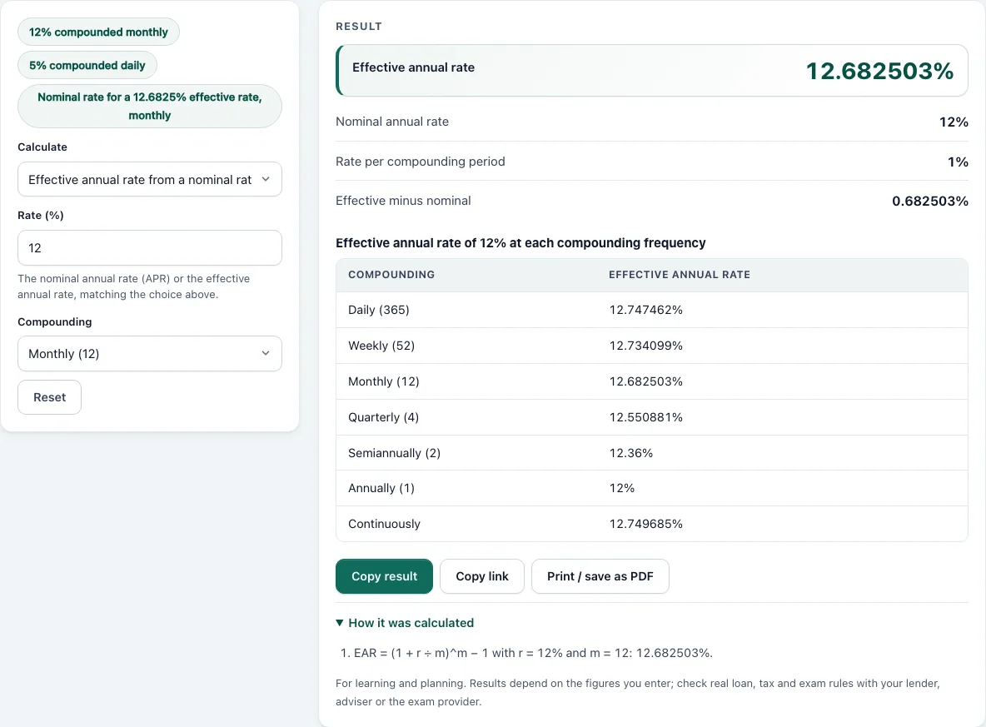
Task: Choose the '5% compounded daily' preset chip
Action: point(87,66)
